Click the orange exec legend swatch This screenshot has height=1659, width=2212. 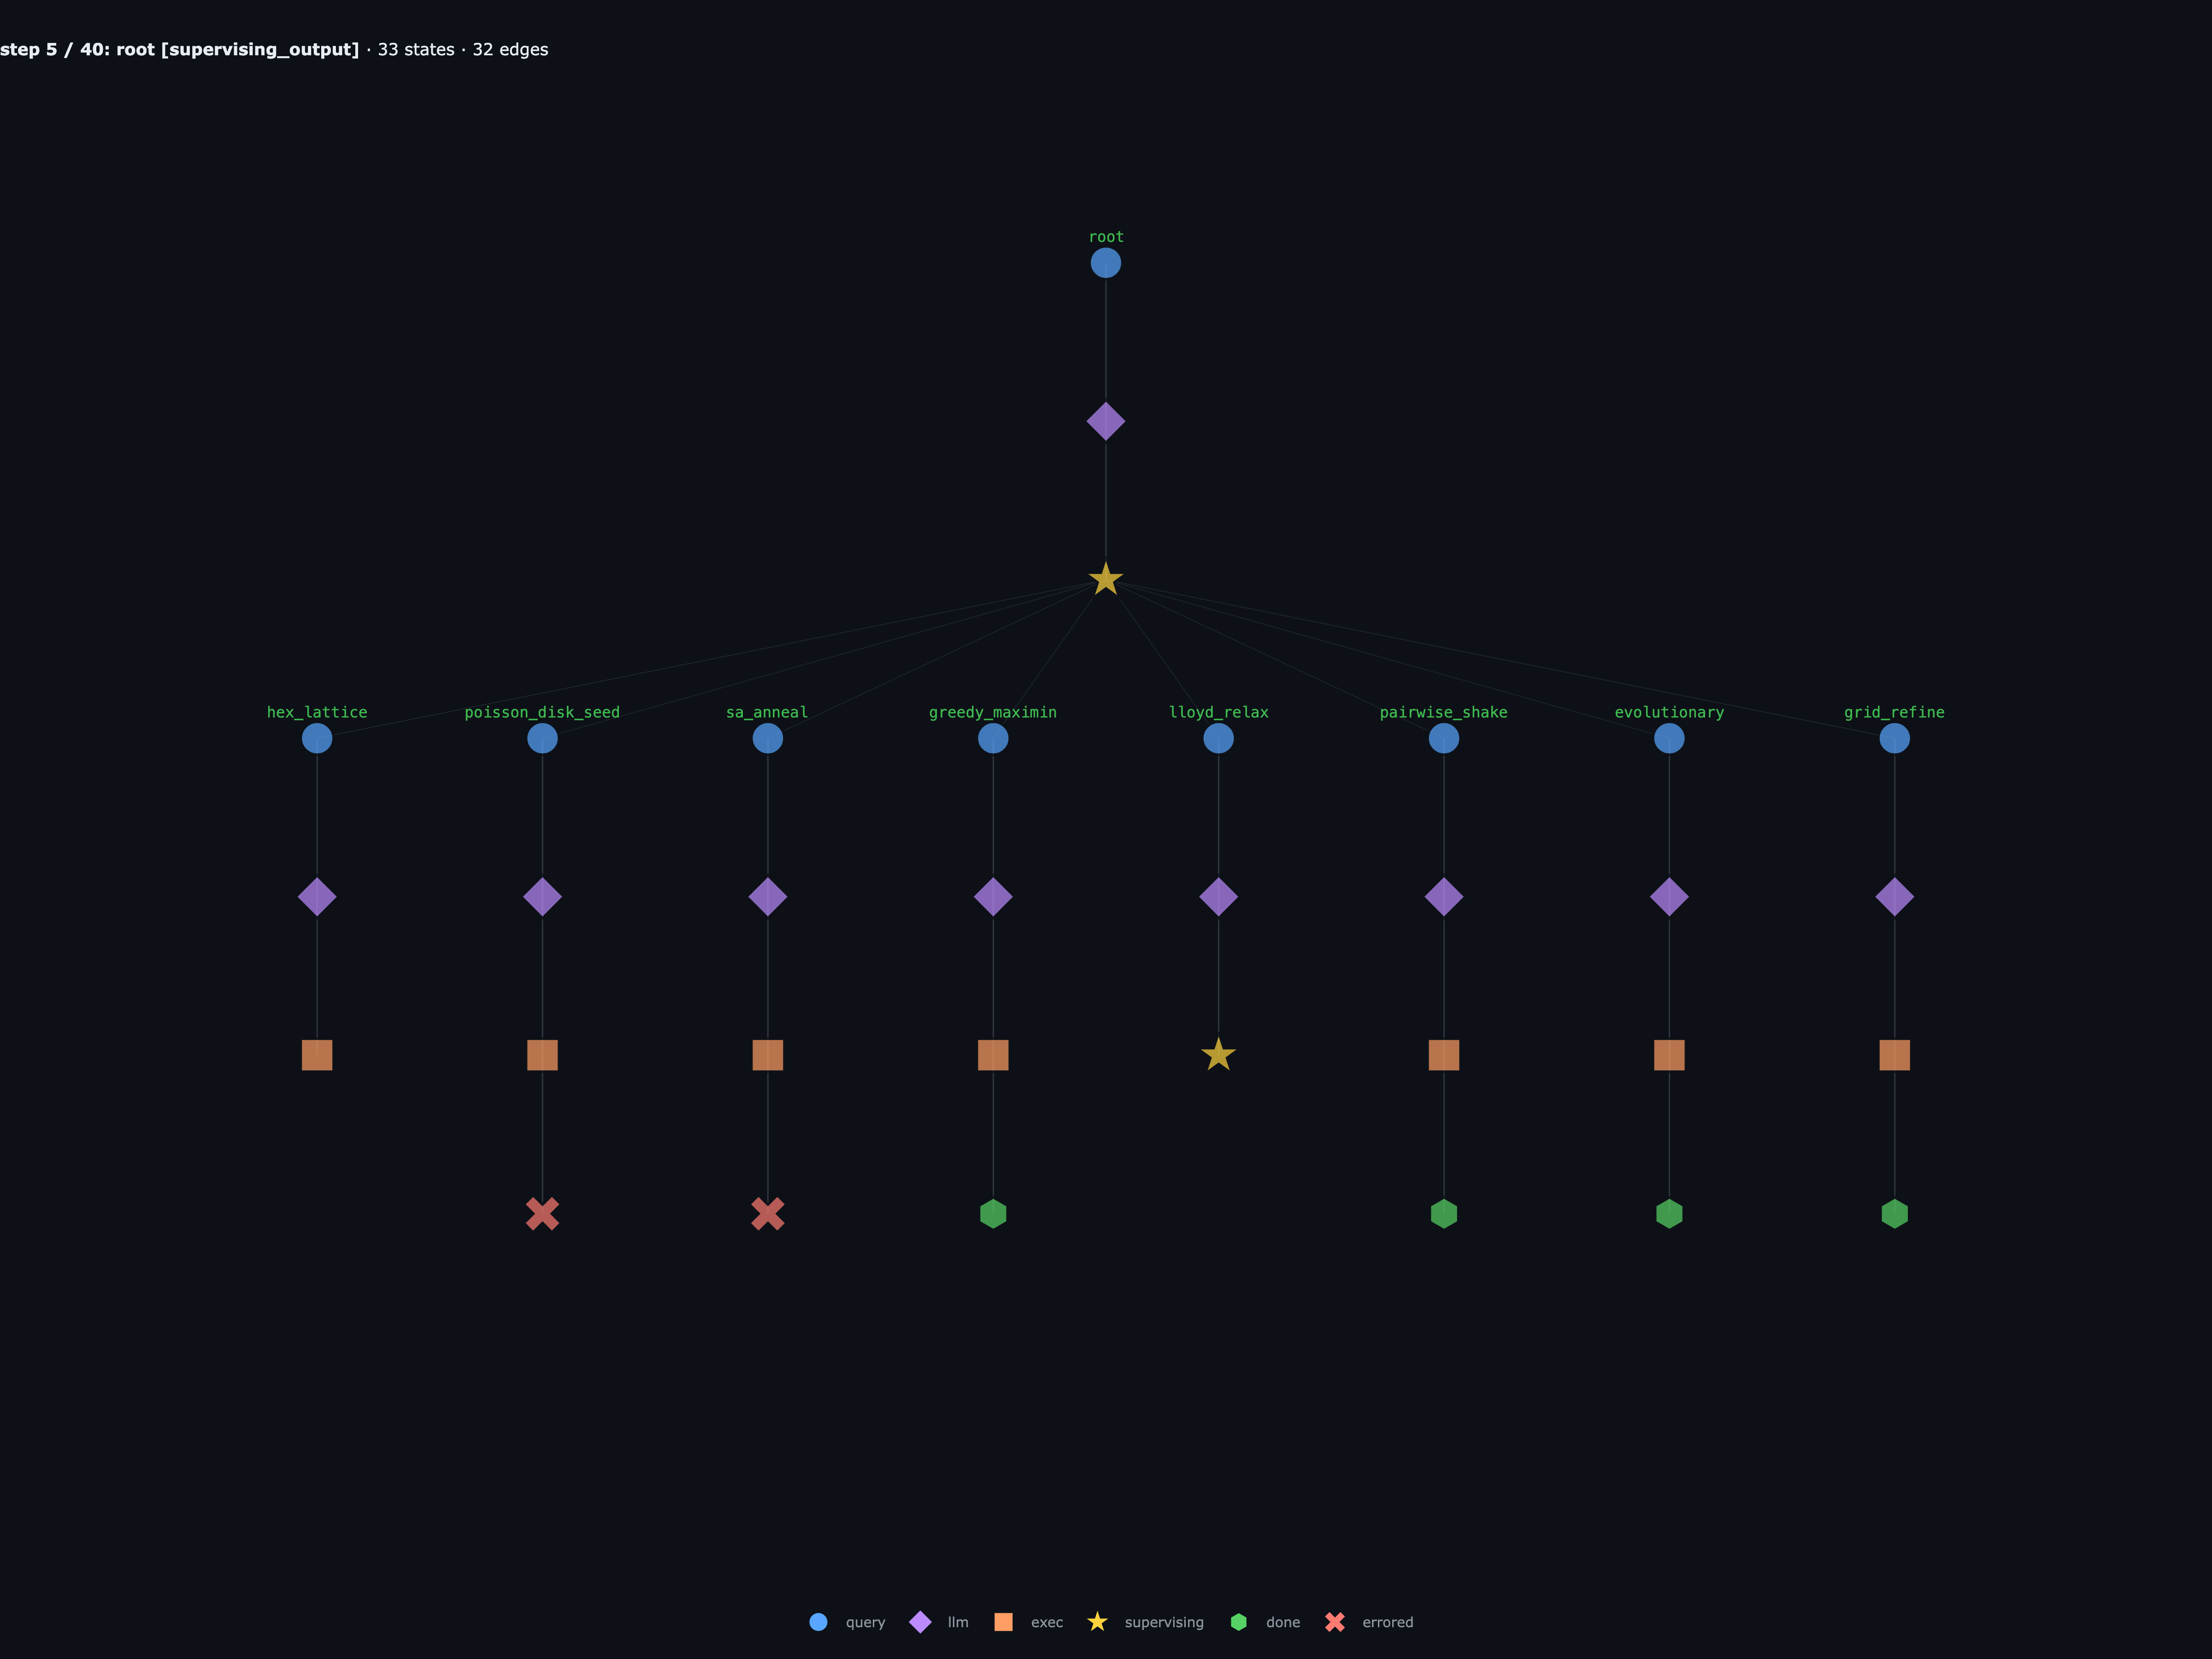[x=1003, y=1622]
